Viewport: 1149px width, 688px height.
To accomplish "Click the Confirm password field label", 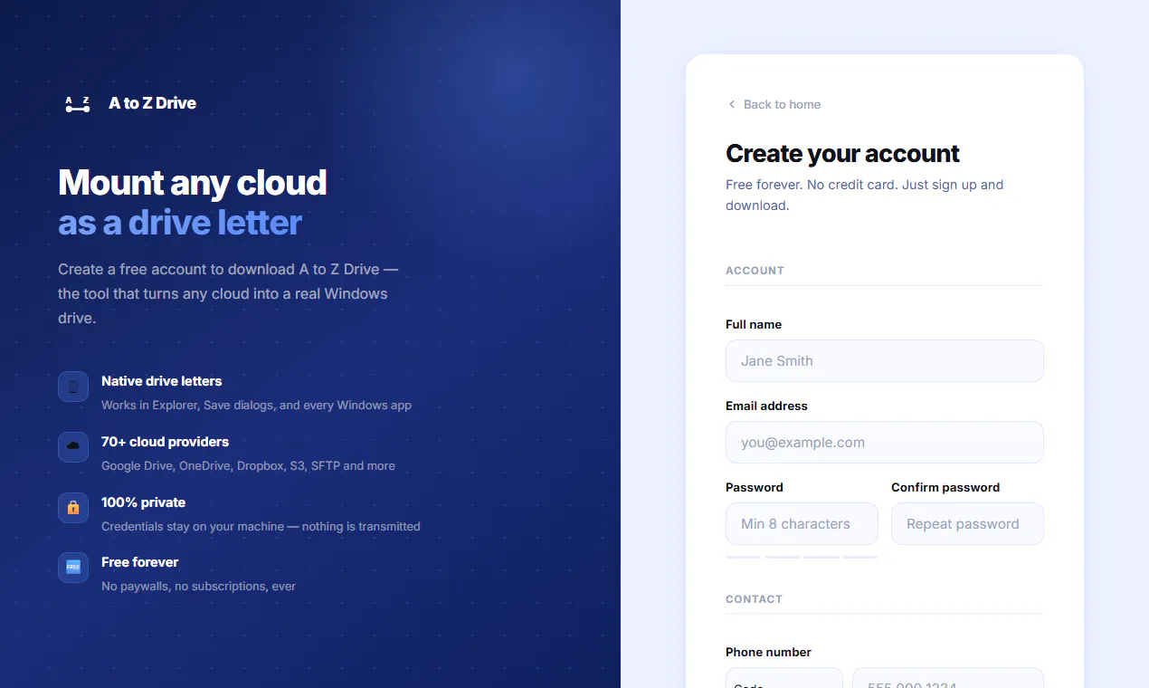I will pyautogui.click(x=945, y=487).
